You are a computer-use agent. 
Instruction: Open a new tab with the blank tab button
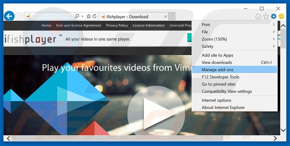[x=172, y=17]
